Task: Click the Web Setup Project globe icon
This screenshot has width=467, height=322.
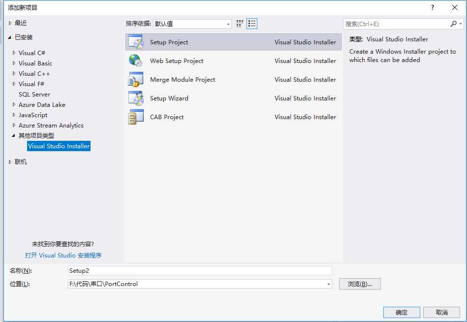Action: click(x=136, y=61)
